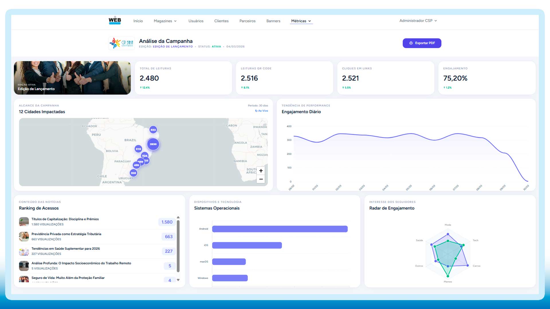This screenshot has width=550, height=309.
Task: Click the 2630 map cluster marker
Action: [x=153, y=144]
